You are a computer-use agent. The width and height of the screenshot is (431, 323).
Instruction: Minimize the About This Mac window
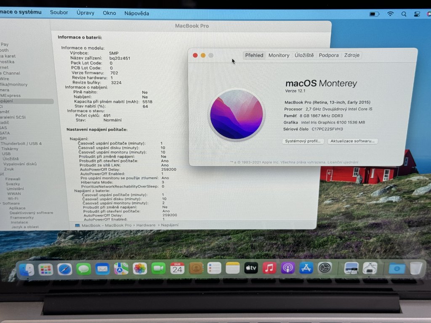pyautogui.click(x=203, y=56)
